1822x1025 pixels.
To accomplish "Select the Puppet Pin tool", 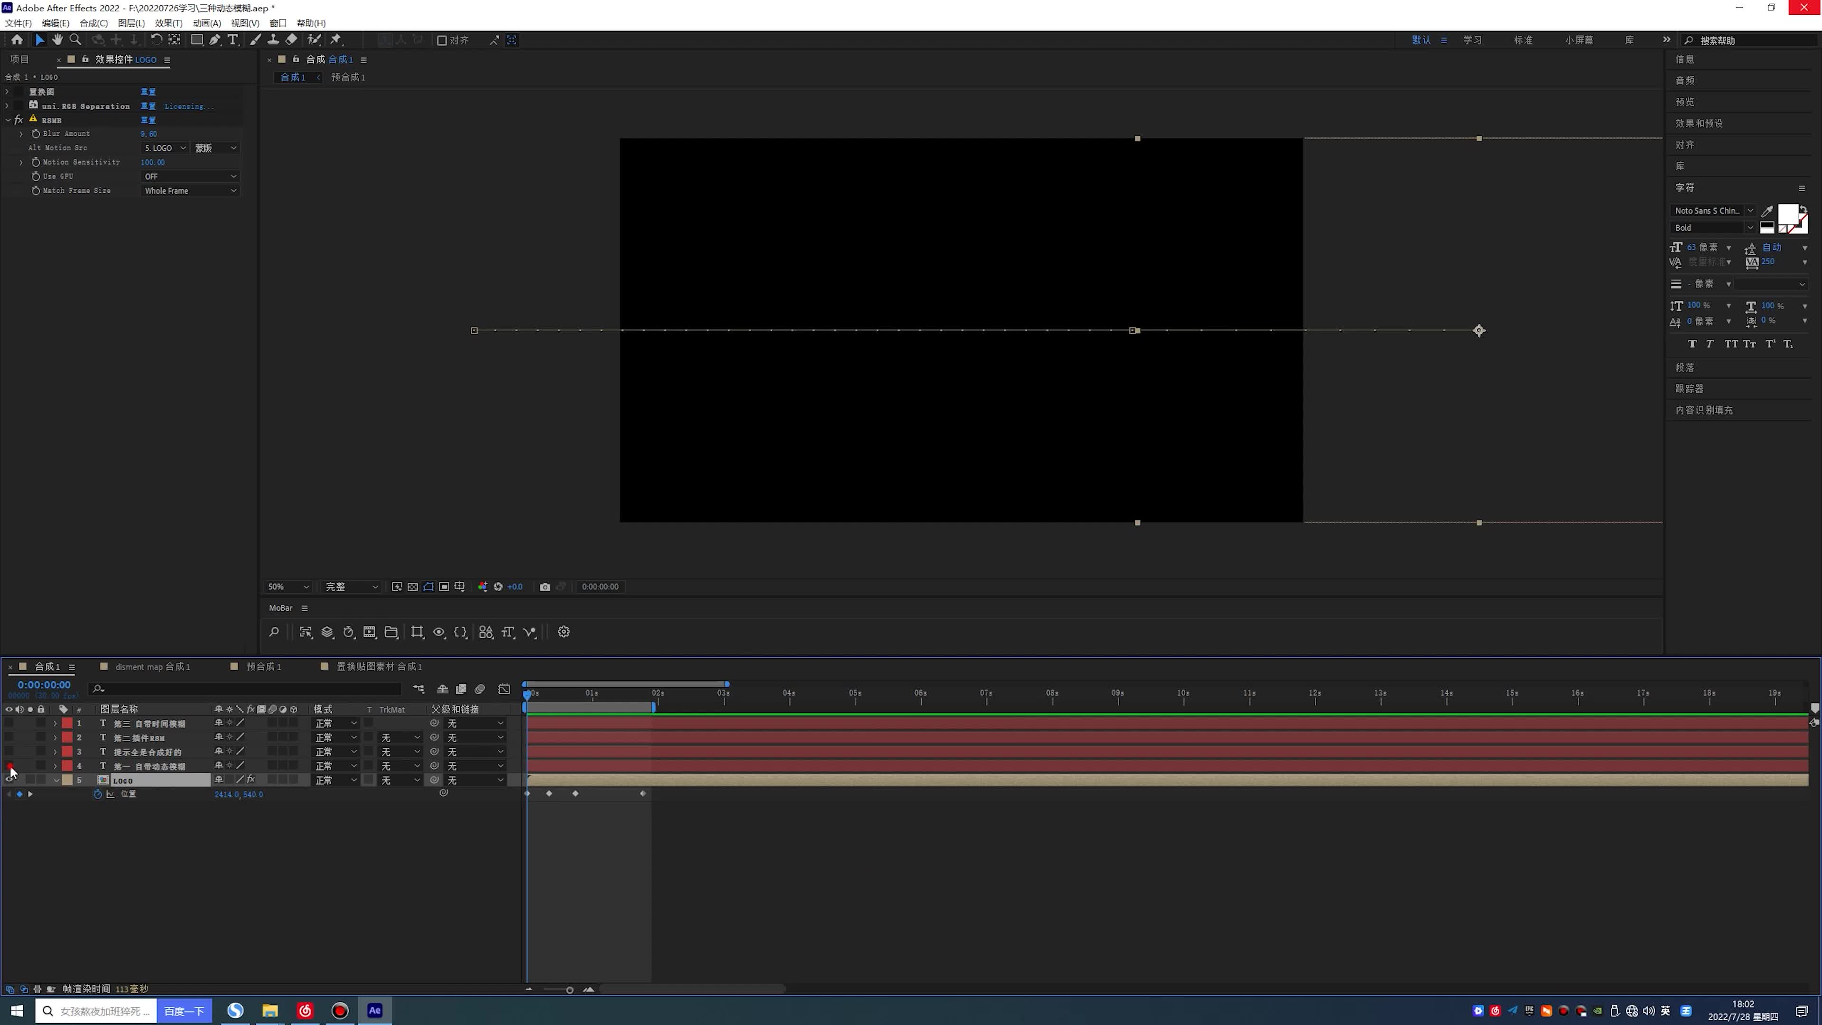I will [336, 40].
